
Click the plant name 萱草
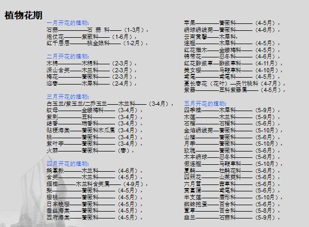[190, 211]
